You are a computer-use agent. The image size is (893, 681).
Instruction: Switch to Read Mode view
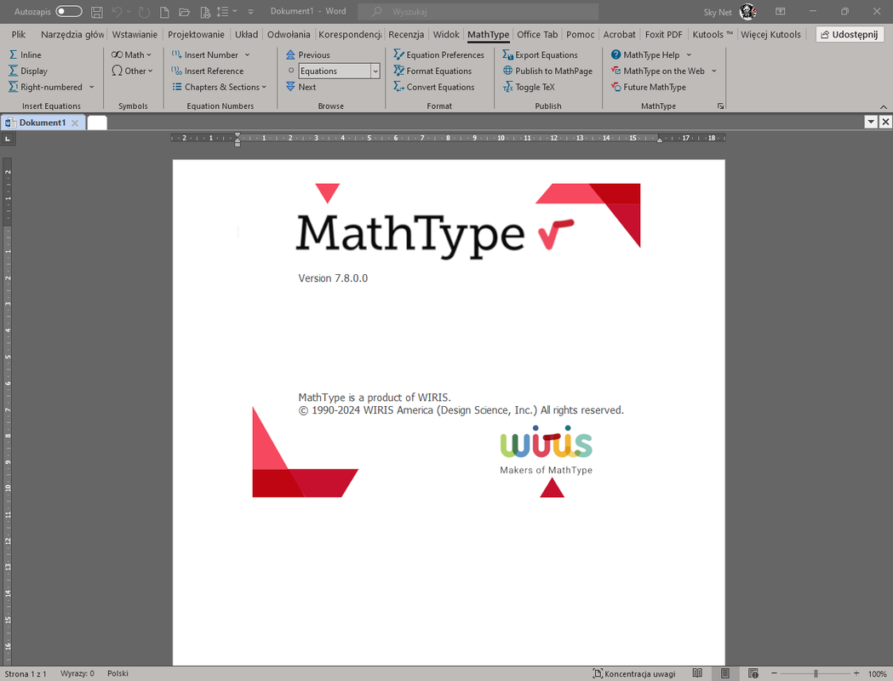[x=697, y=673]
